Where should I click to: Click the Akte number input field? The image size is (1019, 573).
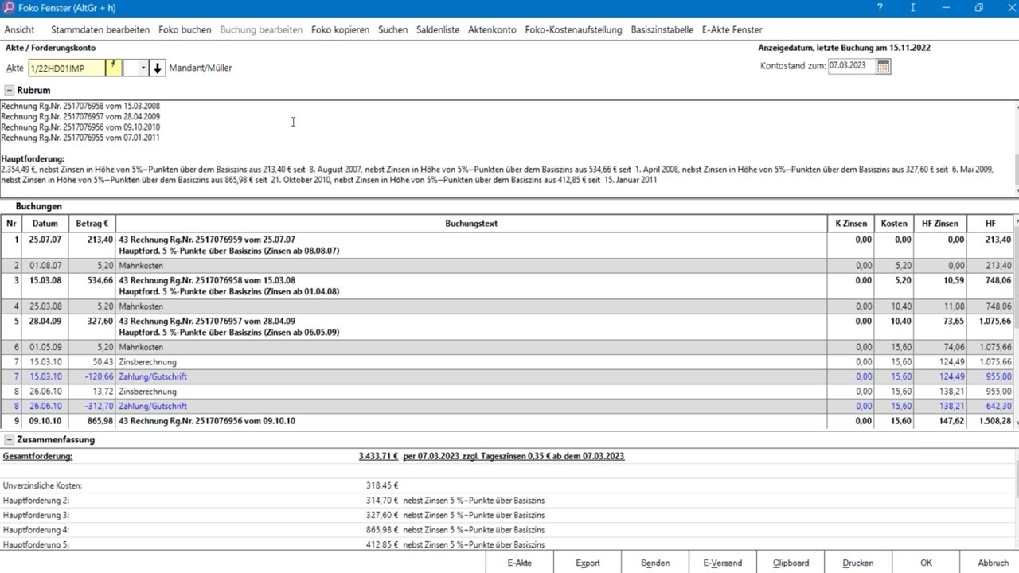[x=67, y=68]
